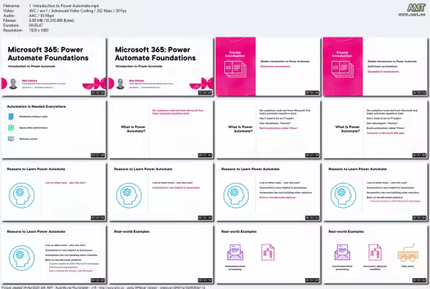430x289 pixels.
Task: Click 'Eliminates tedious tasks' text
Action: 34,116
